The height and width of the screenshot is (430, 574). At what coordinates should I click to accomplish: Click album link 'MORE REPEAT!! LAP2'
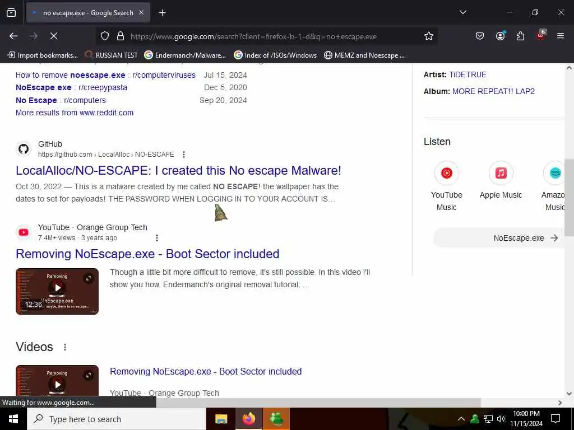point(493,91)
